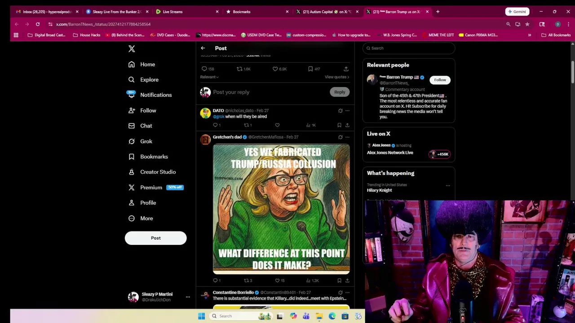This screenshot has width=575, height=323.
Task: Open account menu dots next to Sleazy P Martini
Action: 188,297
